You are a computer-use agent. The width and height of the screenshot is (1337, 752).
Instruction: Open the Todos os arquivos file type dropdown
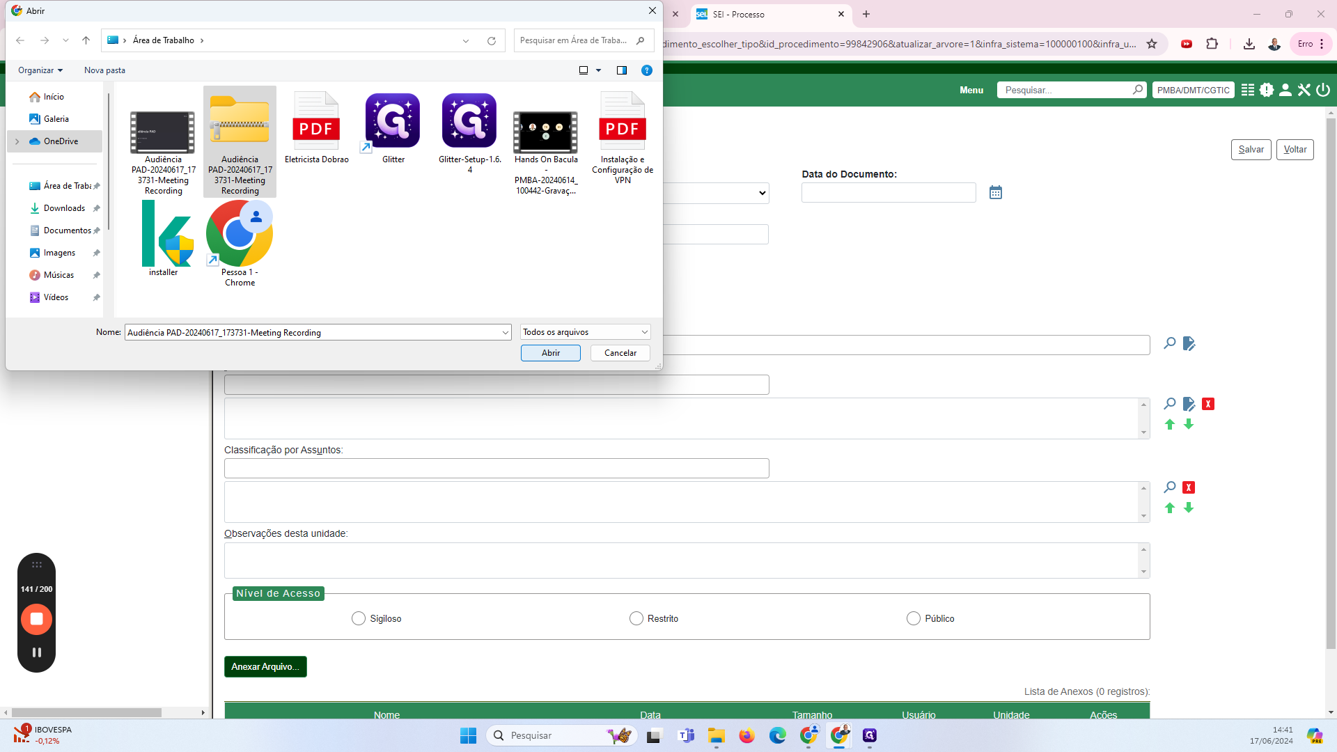click(585, 332)
